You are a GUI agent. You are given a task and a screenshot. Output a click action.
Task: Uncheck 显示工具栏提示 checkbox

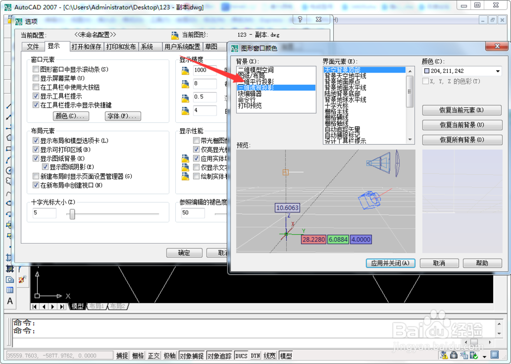(36, 96)
